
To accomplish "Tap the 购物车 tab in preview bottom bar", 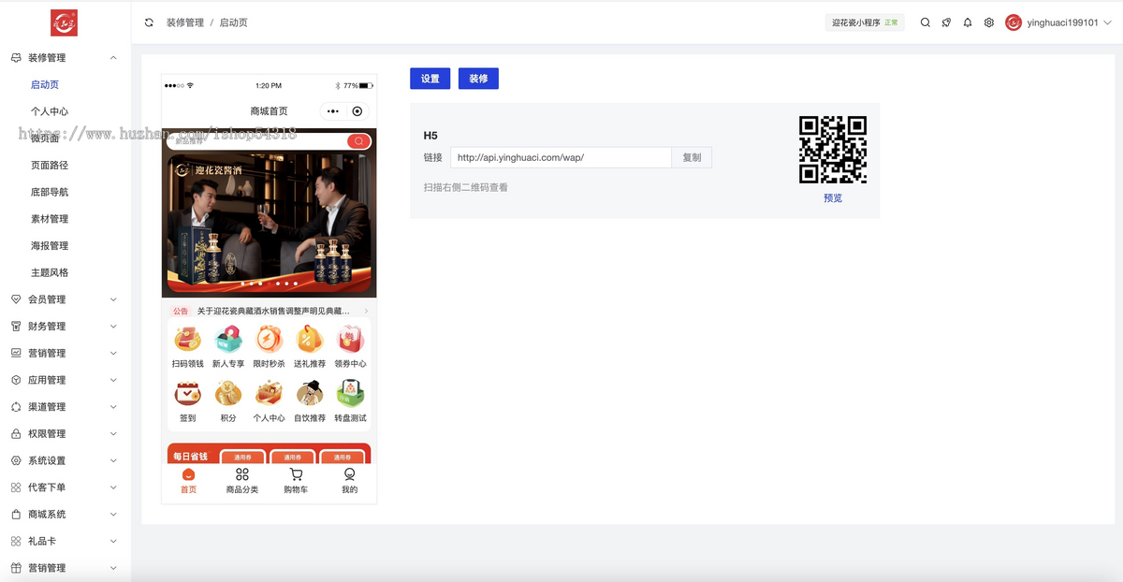I will [x=296, y=481].
